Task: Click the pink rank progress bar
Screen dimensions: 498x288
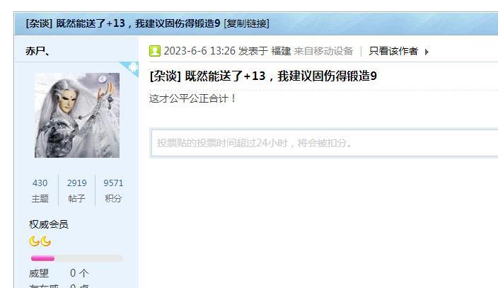Action: [x=76, y=258]
